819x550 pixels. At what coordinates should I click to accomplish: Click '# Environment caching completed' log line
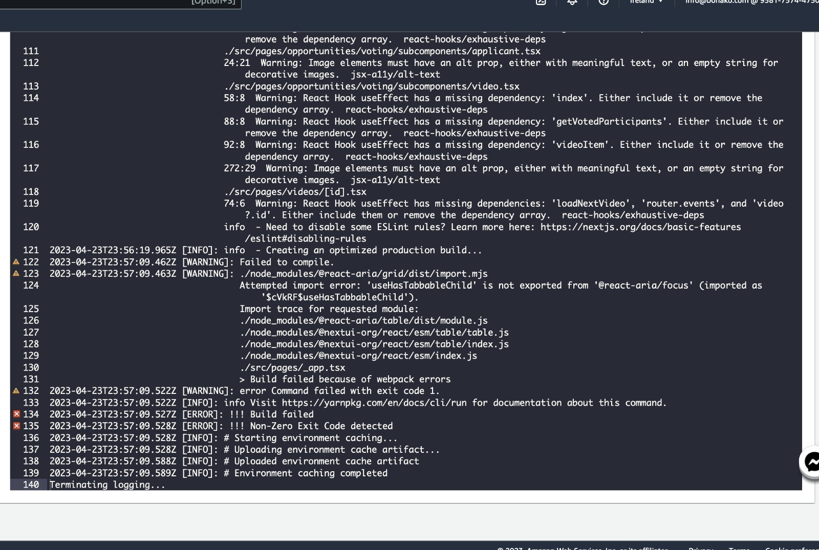pos(306,473)
